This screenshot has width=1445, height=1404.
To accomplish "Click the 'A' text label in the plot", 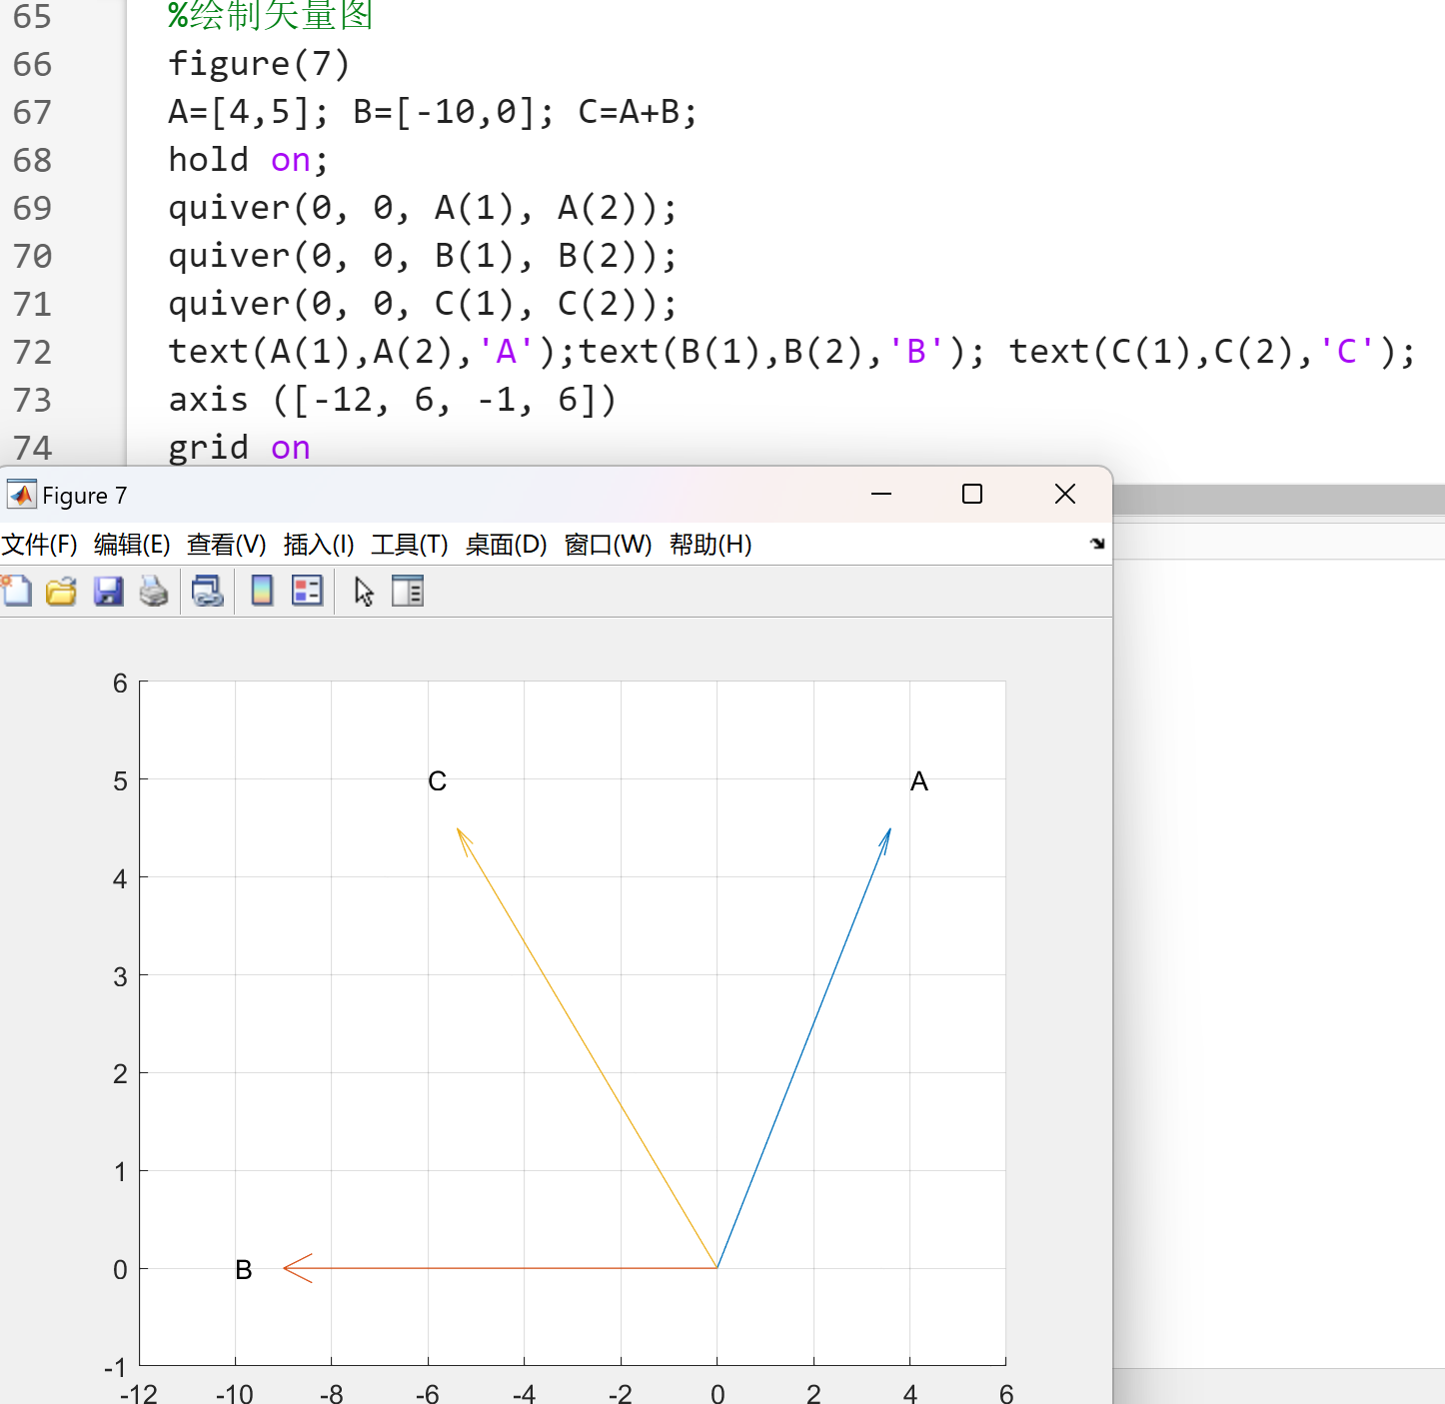I will pos(919,781).
